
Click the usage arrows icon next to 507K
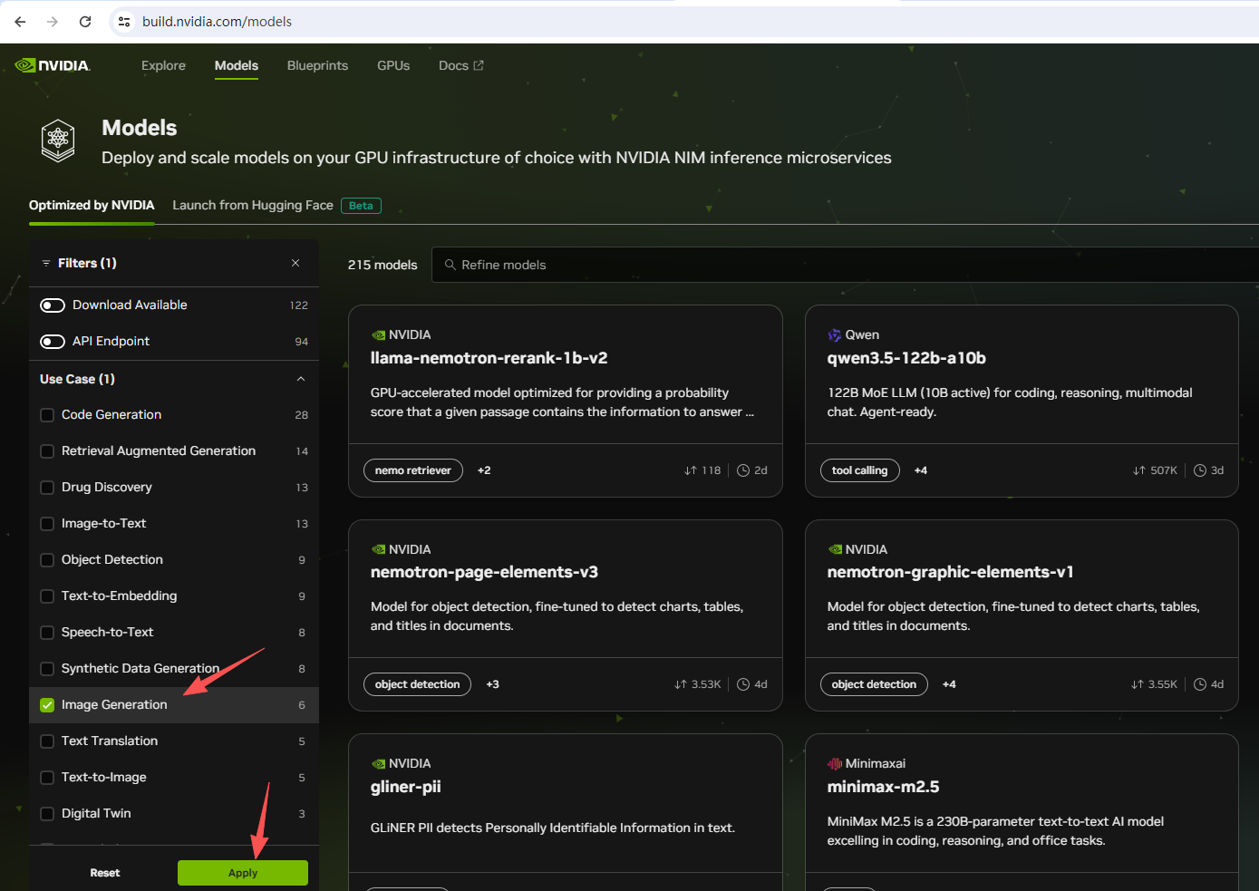(1139, 470)
